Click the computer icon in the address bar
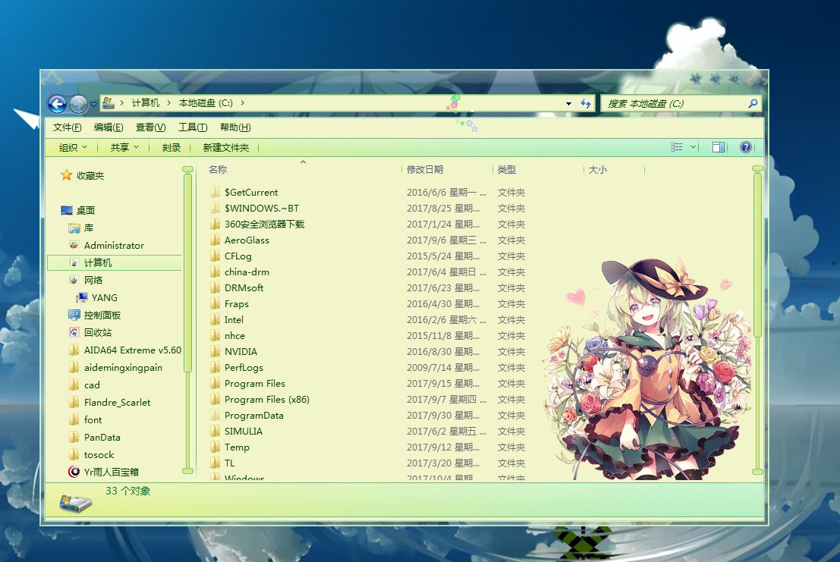The width and height of the screenshot is (840, 562). click(109, 102)
